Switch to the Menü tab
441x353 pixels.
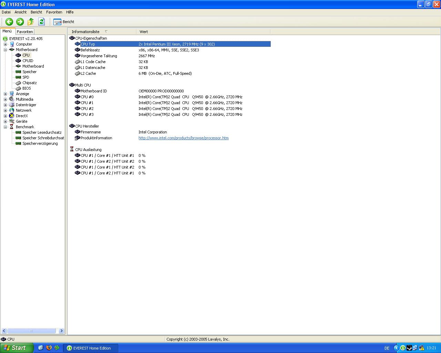(x=7, y=31)
